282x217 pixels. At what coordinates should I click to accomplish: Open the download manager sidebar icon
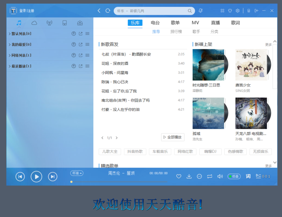[80, 23]
